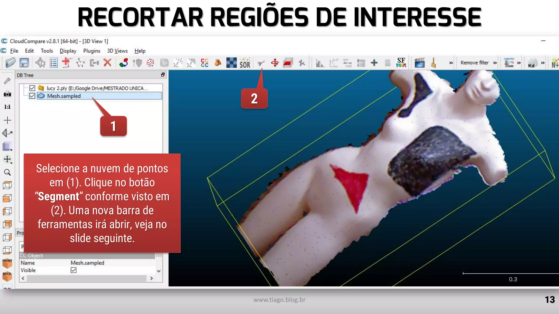559x314 pixels.
Task: Click the scissors Segment tool icon
Action: [261, 63]
